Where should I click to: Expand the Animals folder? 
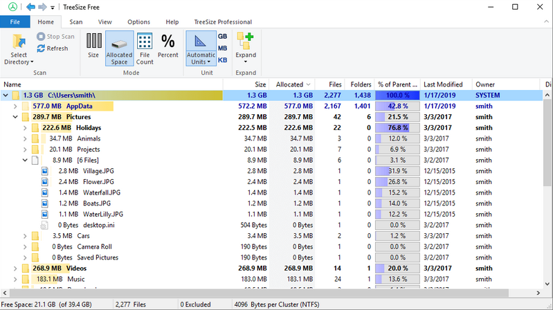pos(25,138)
